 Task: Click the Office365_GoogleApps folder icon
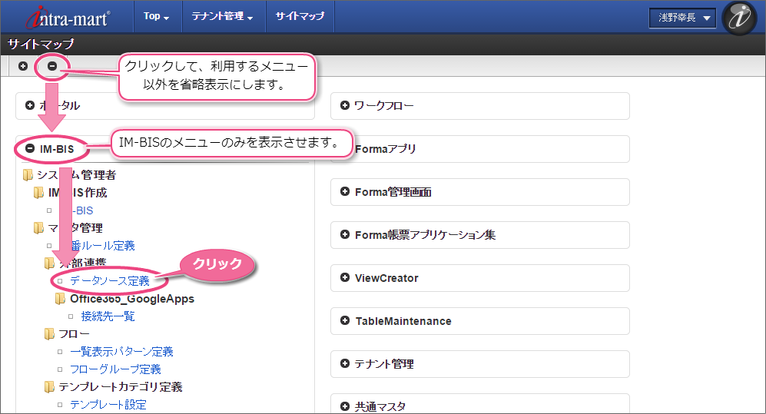click(60, 298)
